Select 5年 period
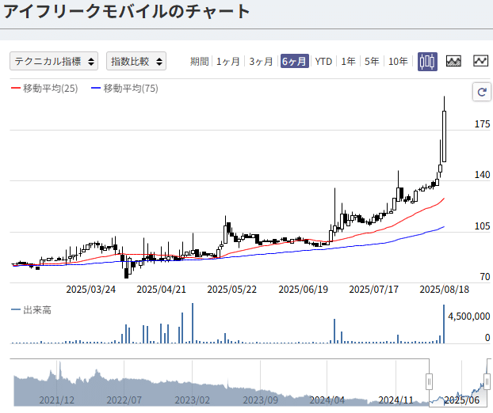 click(372, 61)
